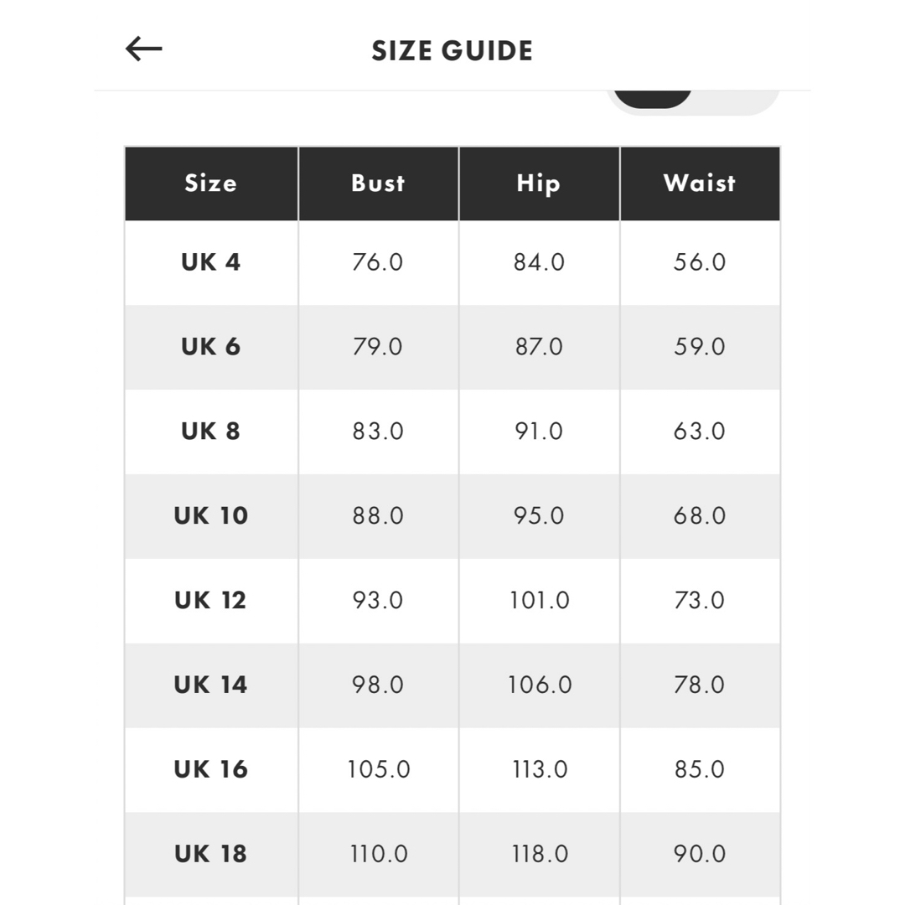Select the UK 4 size row
The image size is (905, 905).
pyautogui.click(x=452, y=262)
